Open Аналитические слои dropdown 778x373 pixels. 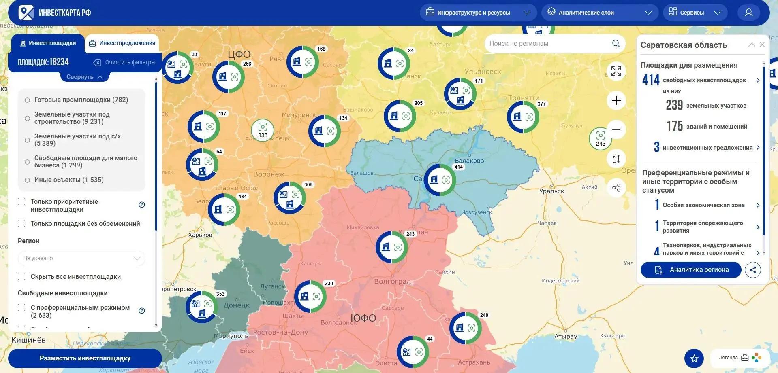600,13
